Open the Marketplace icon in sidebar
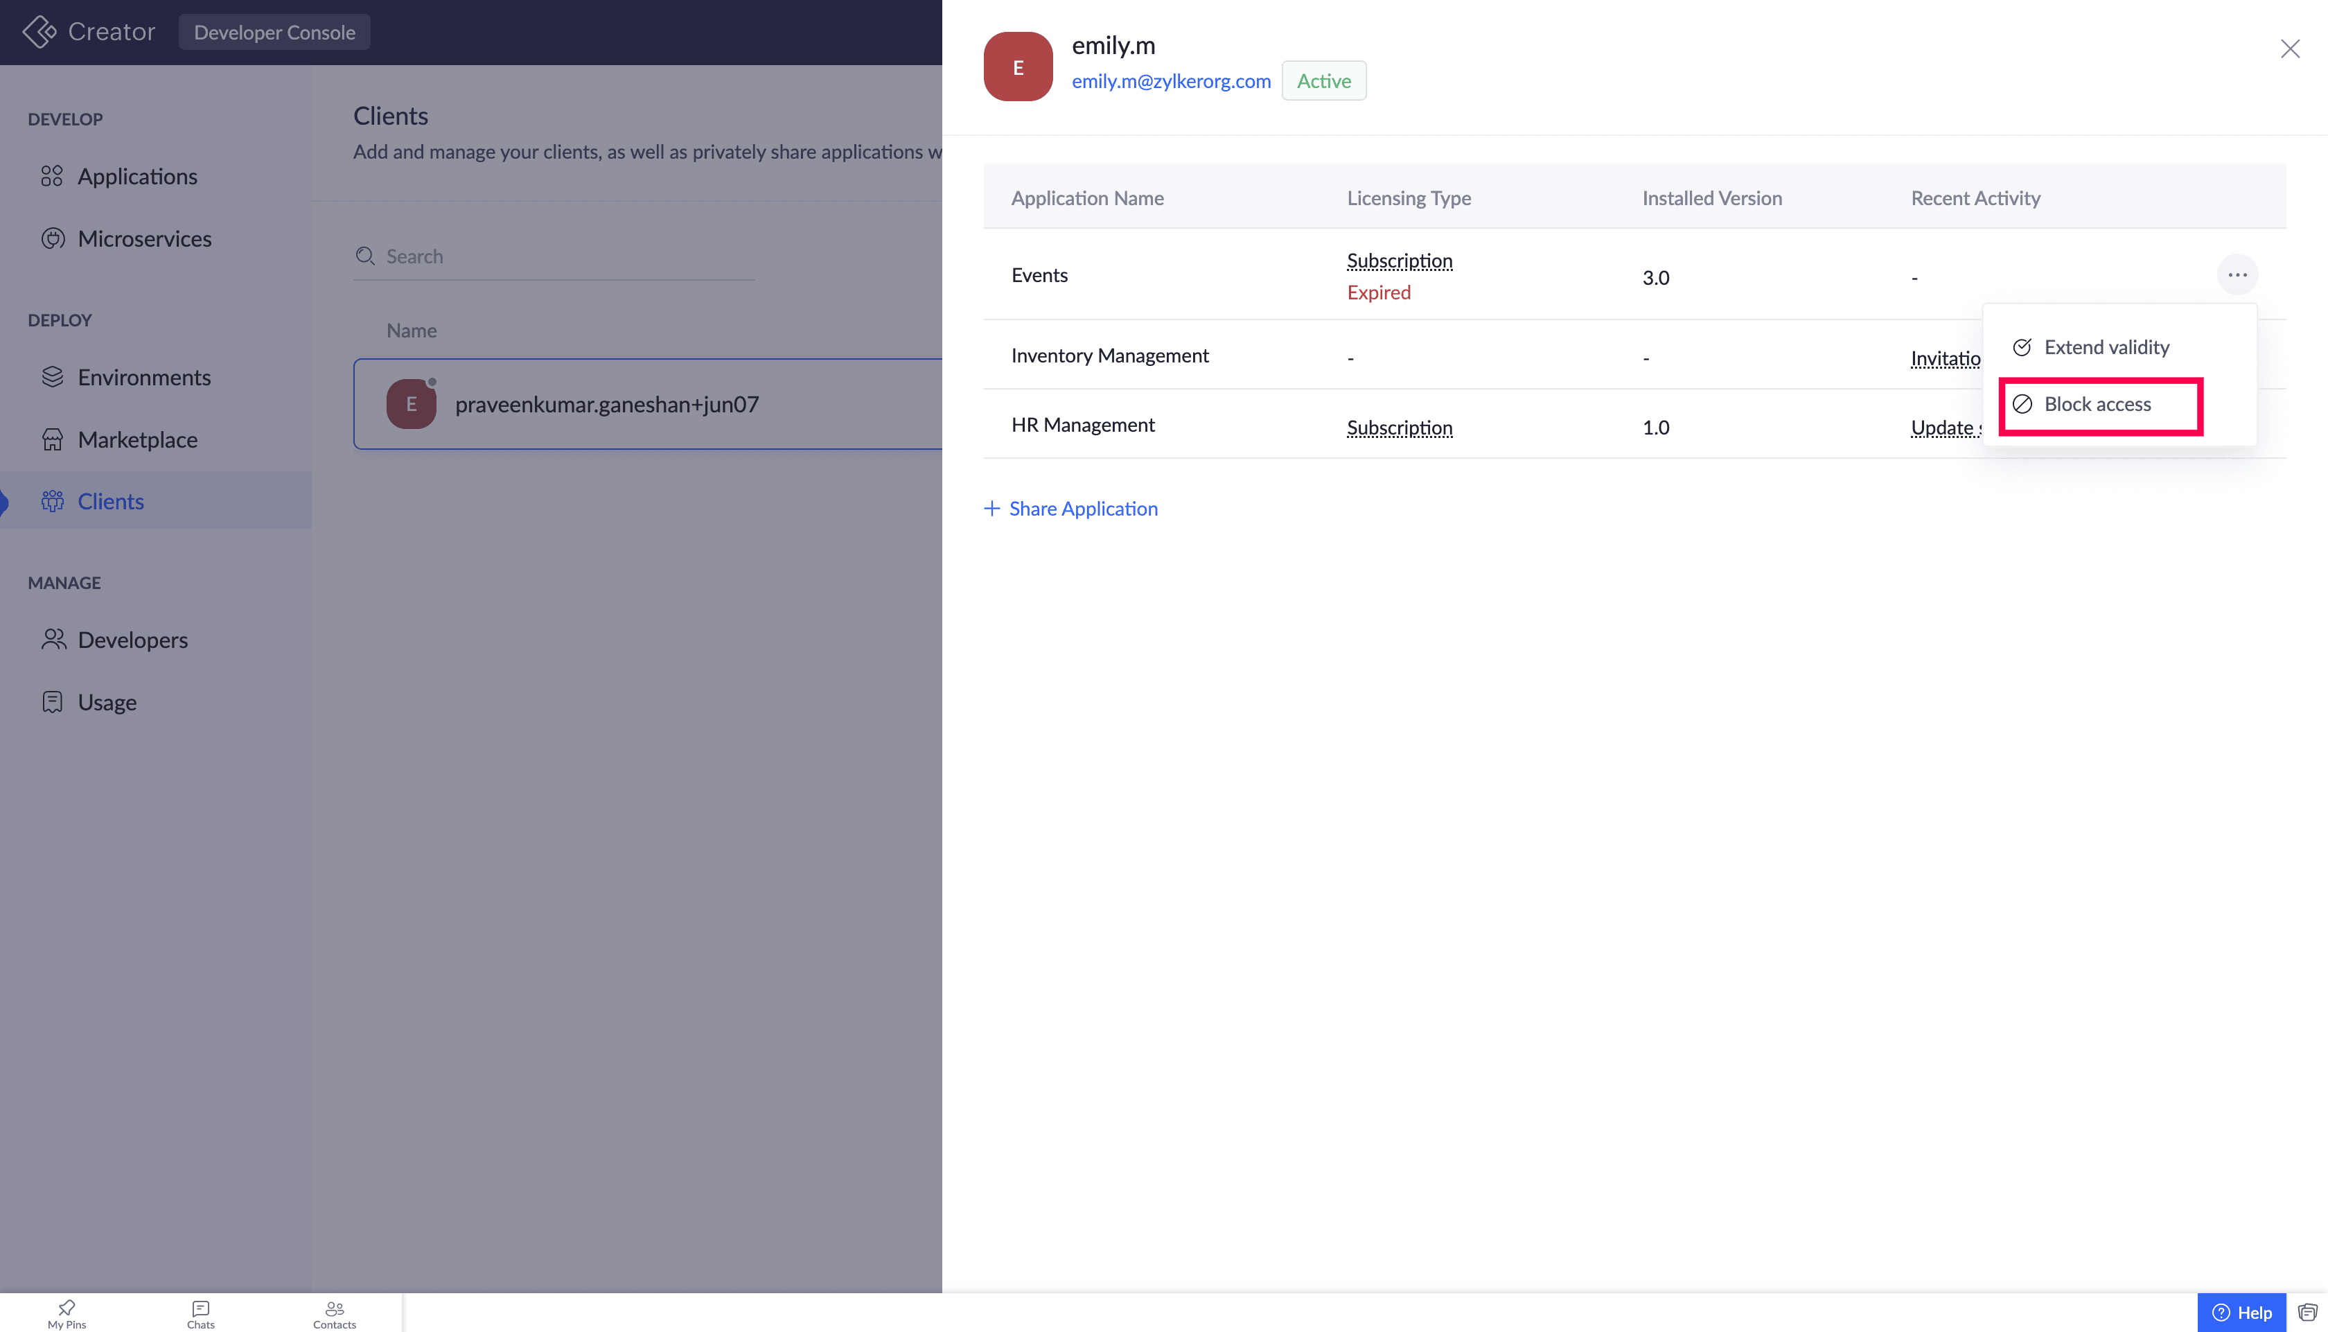Screen dimensions: 2328x1332 [52, 440]
